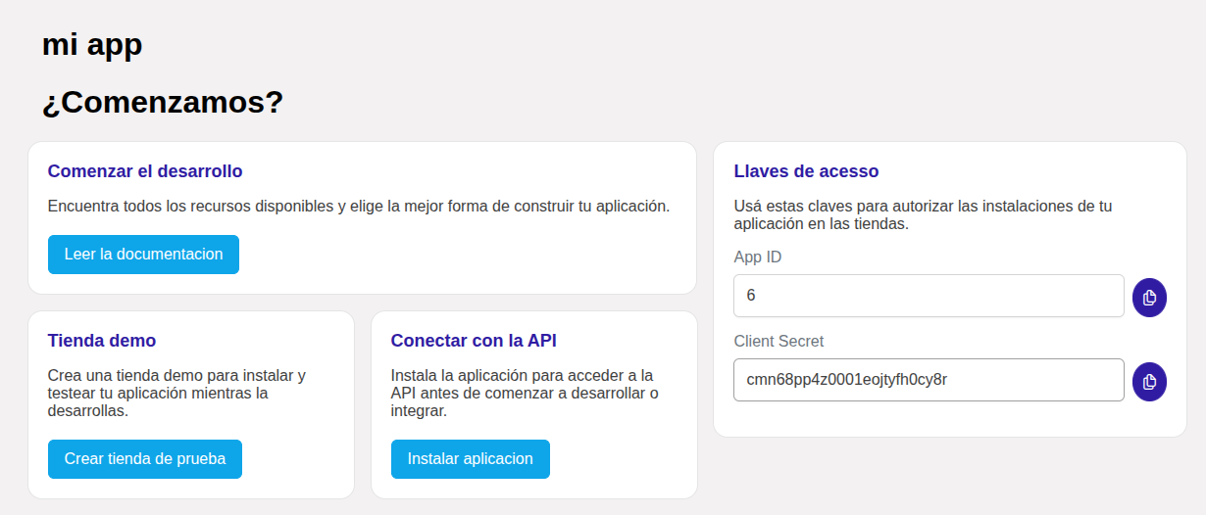Click 'Llaves de acesso' heading
The image size is (1206, 515).
coord(806,171)
